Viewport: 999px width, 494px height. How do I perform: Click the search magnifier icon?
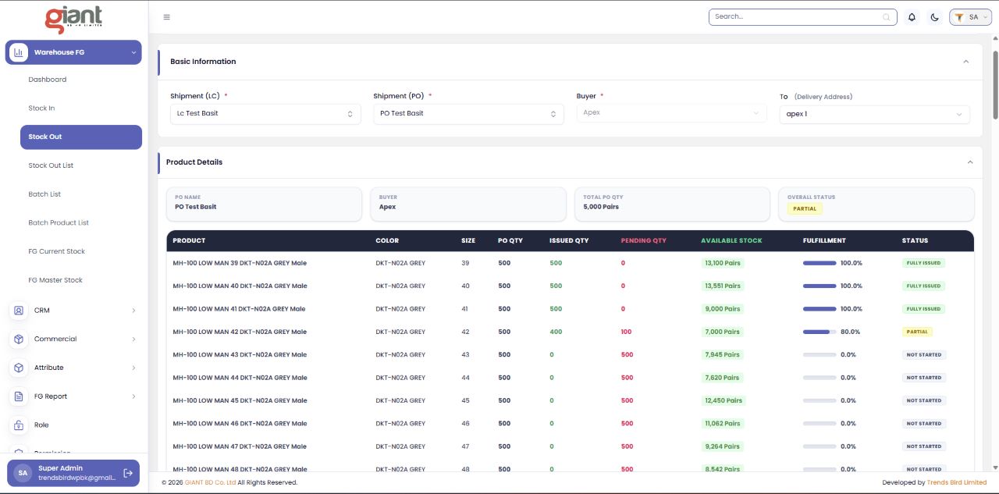point(887,17)
